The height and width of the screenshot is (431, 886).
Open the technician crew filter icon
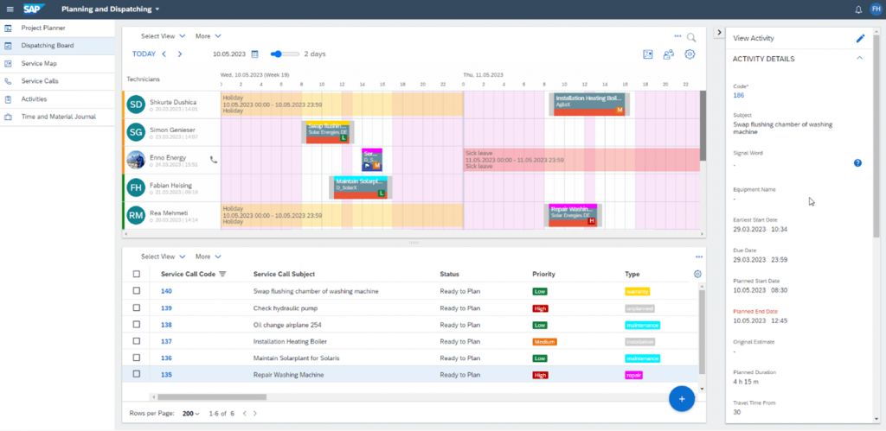pos(669,54)
